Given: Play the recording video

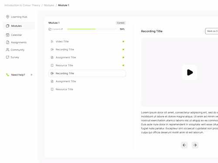Looking at the screenshot, I should 190,72.
